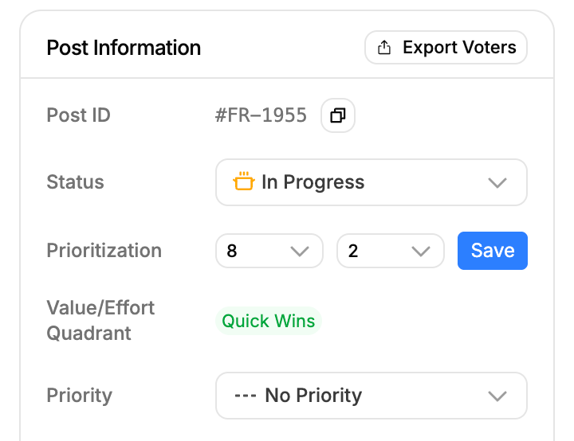Click the Priority dropdown chevron arrow
This screenshot has height=441, width=574.
497,396
